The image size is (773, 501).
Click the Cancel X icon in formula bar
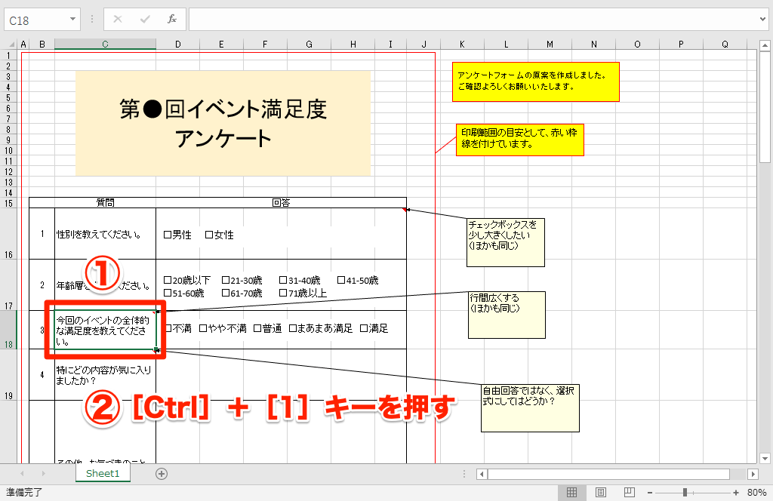tap(118, 18)
